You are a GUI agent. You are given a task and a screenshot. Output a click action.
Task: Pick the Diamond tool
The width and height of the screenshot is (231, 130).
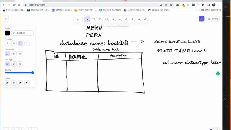(x=100, y=19)
